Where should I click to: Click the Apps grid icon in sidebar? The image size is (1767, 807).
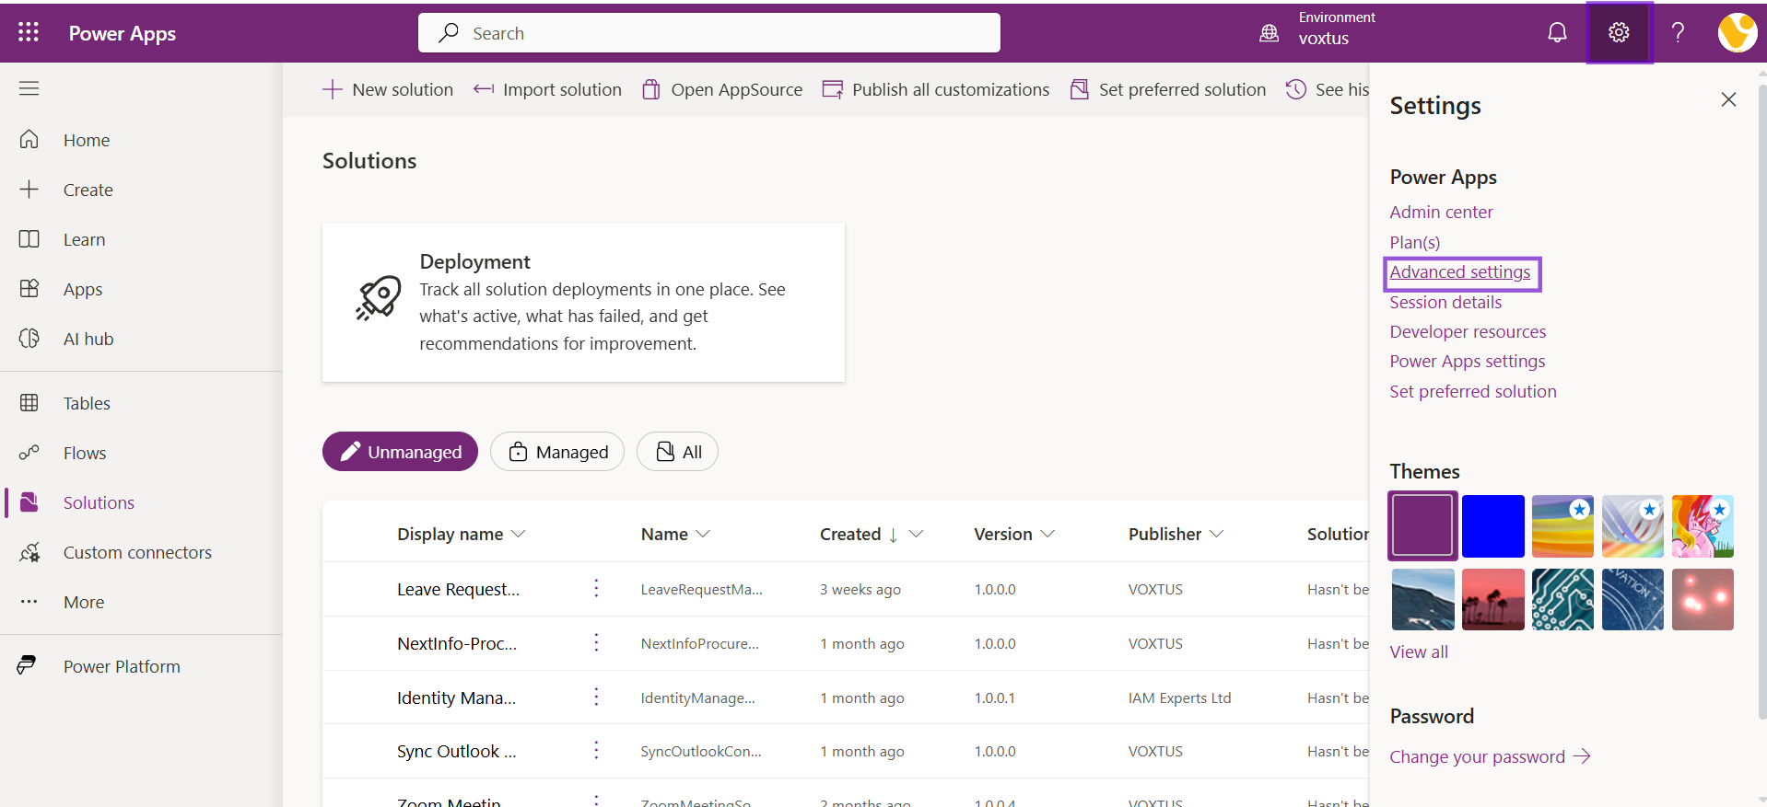[x=29, y=288]
